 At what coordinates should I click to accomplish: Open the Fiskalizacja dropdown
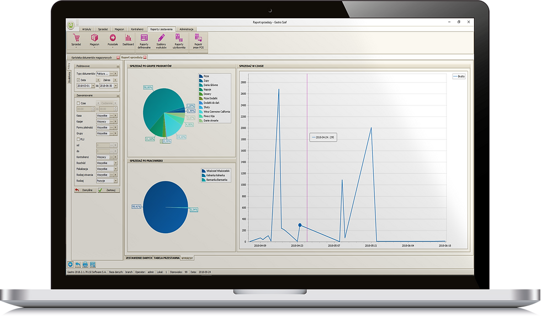pyautogui.click(x=115, y=169)
